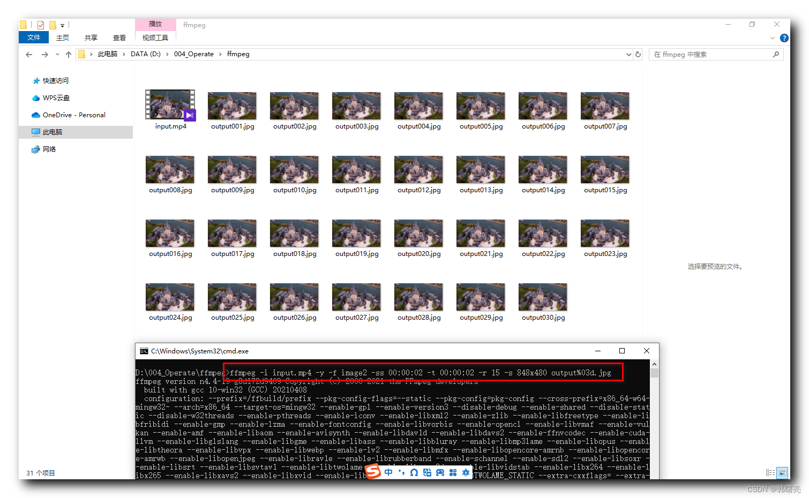Click the 31 个项目 status text
The width and height of the screenshot is (809, 498).
point(41,473)
